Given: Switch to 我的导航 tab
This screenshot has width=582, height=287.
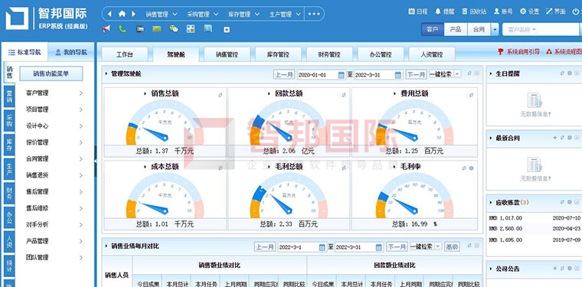Looking at the screenshot, I should [71, 52].
